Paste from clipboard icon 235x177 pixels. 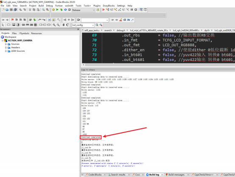(38, 10)
